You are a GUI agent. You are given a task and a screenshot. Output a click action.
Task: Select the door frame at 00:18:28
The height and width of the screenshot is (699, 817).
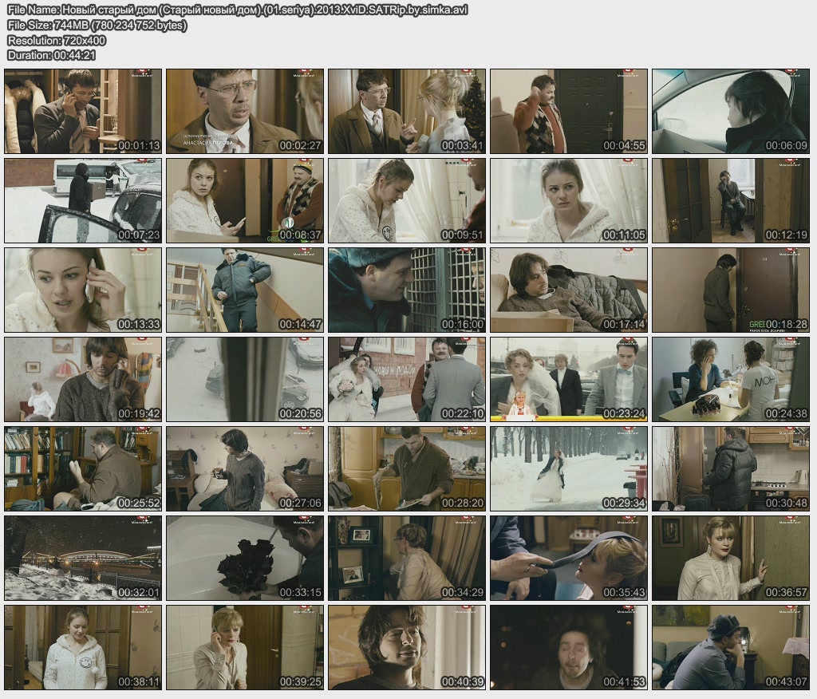coord(730,290)
